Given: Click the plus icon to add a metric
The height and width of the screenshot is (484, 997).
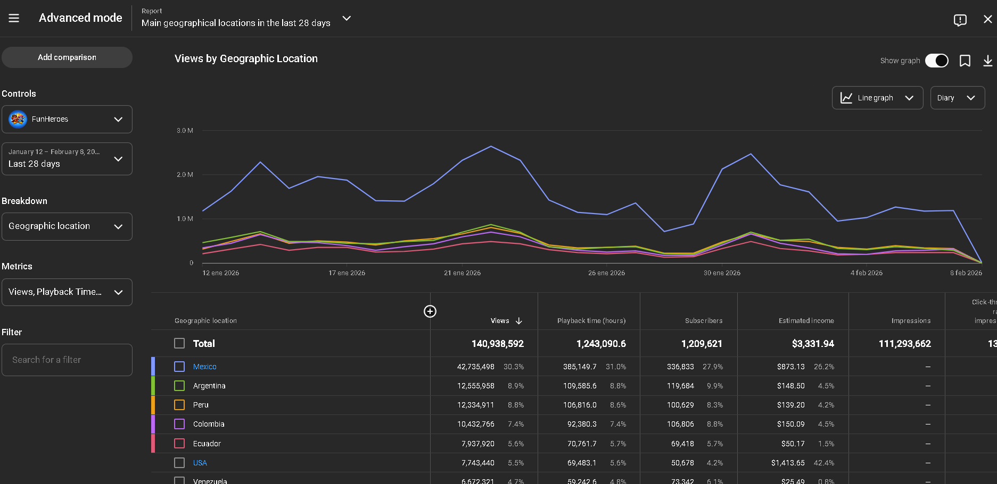Looking at the screenshot, I should pyautogui.click(x=430, y=311).
